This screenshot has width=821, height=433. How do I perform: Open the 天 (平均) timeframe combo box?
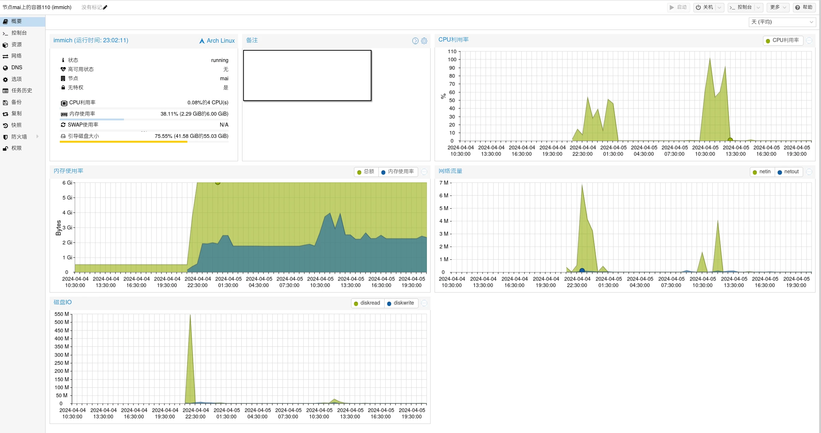(782, 22)
